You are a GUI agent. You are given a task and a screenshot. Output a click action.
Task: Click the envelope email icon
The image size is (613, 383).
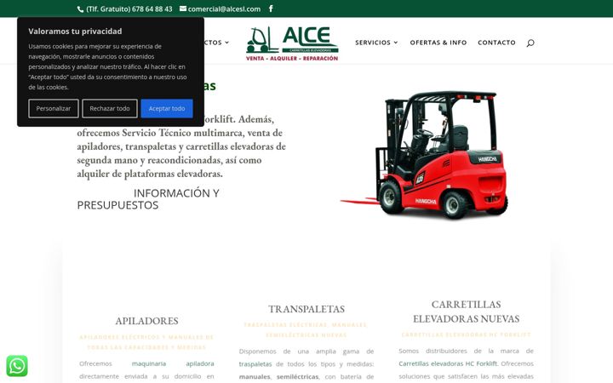tap(183, 9)
